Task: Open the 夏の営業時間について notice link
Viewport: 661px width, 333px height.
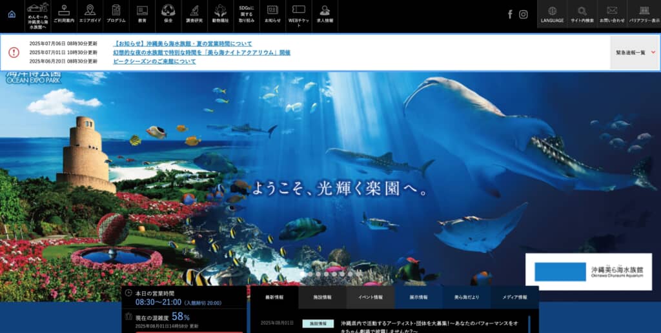Action: 183,43
